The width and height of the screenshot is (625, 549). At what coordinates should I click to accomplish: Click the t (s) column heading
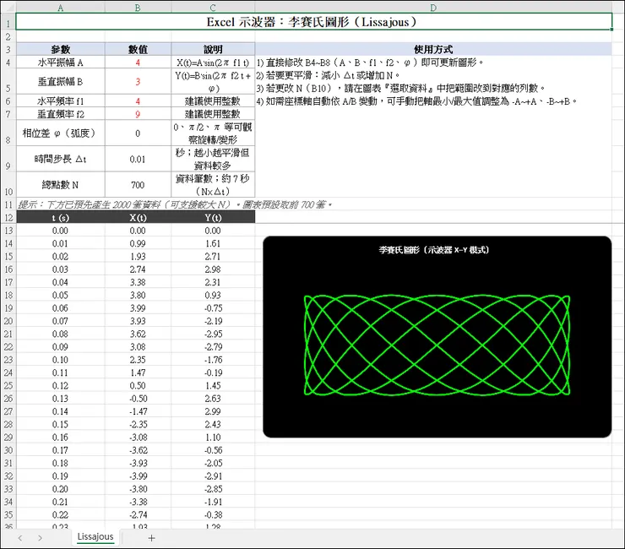click(x=61, y=217)
